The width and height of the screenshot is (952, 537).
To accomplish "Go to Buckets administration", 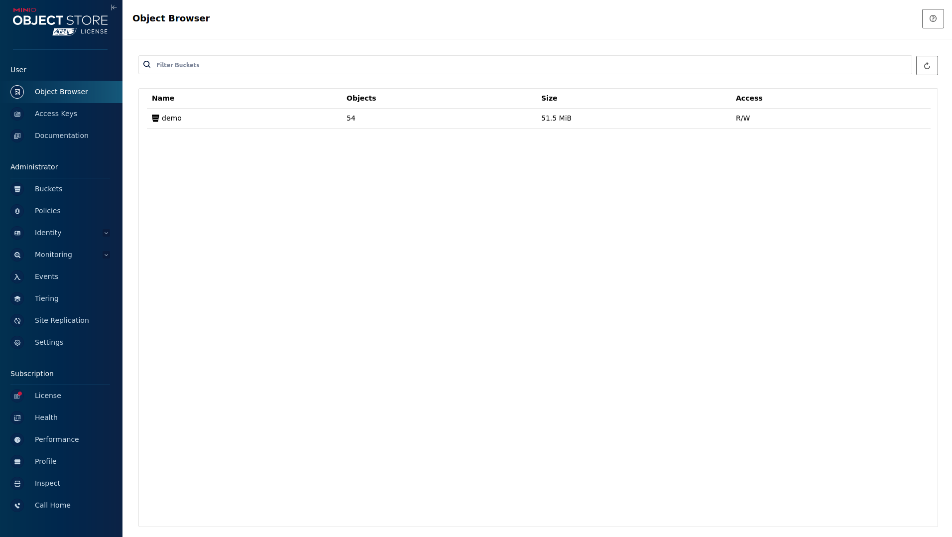I will [x=48, y=189].
